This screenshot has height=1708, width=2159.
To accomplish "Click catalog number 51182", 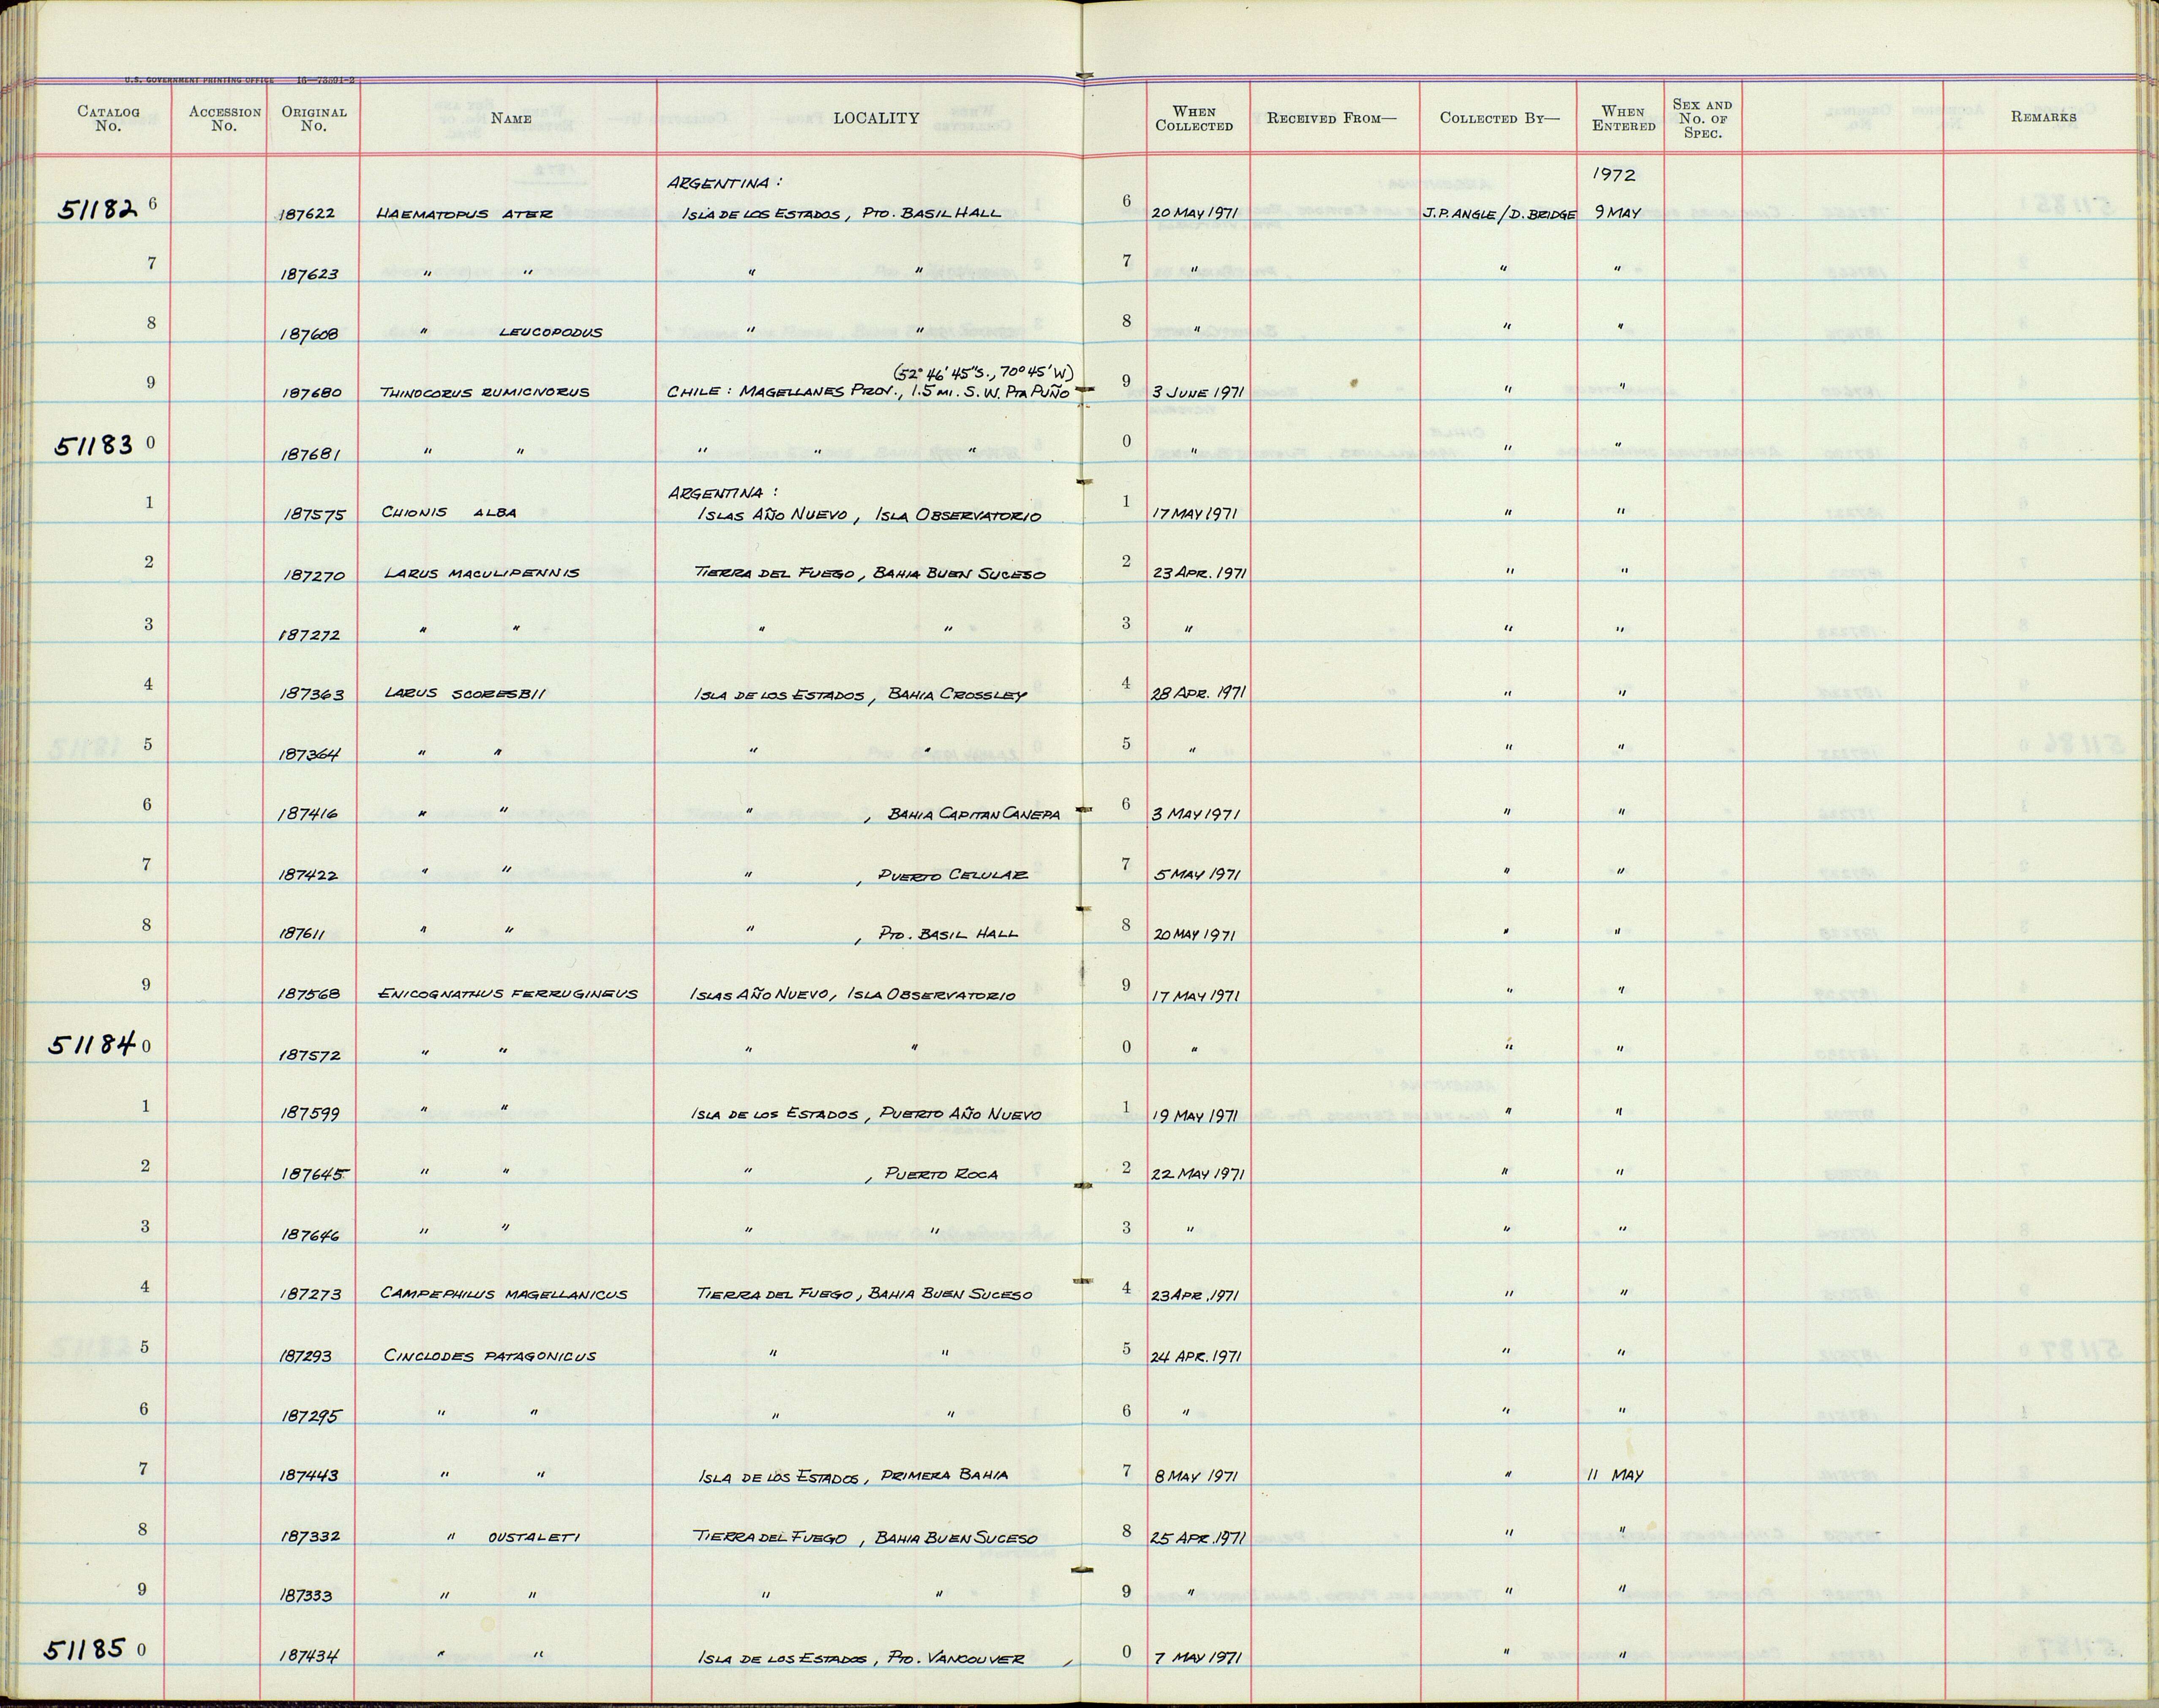I will click(x=97, y=209).
